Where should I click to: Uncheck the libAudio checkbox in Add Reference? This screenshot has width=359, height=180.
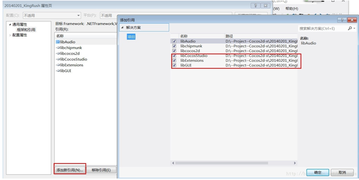pyautogui.click(x=175, y=41)
